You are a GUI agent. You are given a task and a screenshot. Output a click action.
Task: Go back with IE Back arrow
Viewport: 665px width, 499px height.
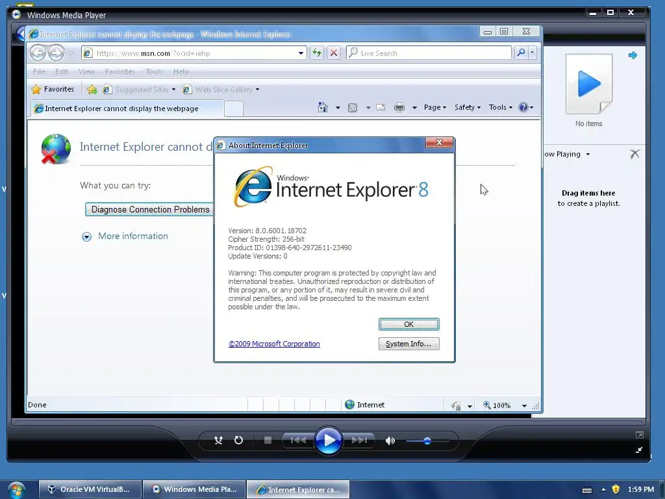click(38, 53)
